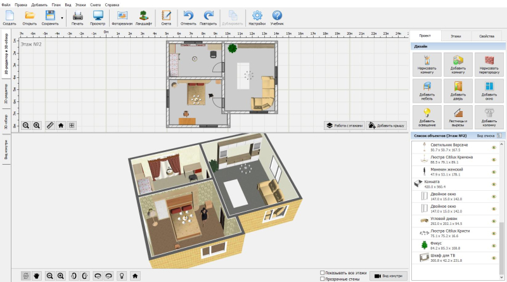
Task: Click the Отменить undo arrow
Action: 188,16
